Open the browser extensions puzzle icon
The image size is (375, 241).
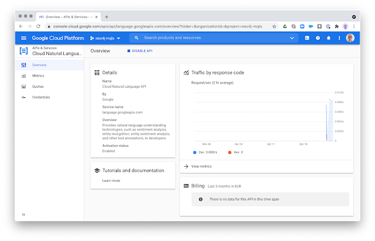click(x=337, y=26)
